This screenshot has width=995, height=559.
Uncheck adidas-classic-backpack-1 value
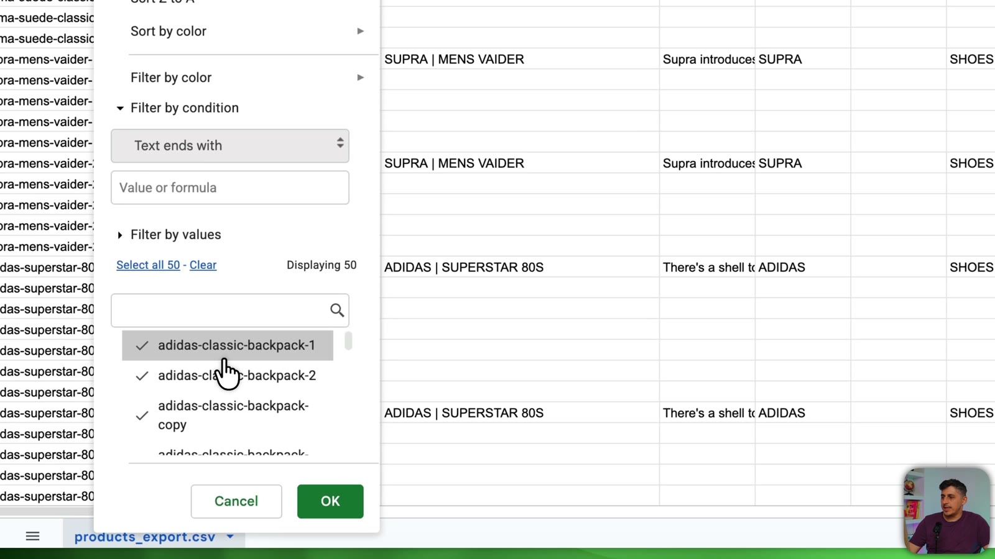pyautogui.click(x=228, y=345)
